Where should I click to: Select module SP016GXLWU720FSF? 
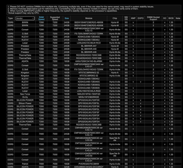click(89, 113)
